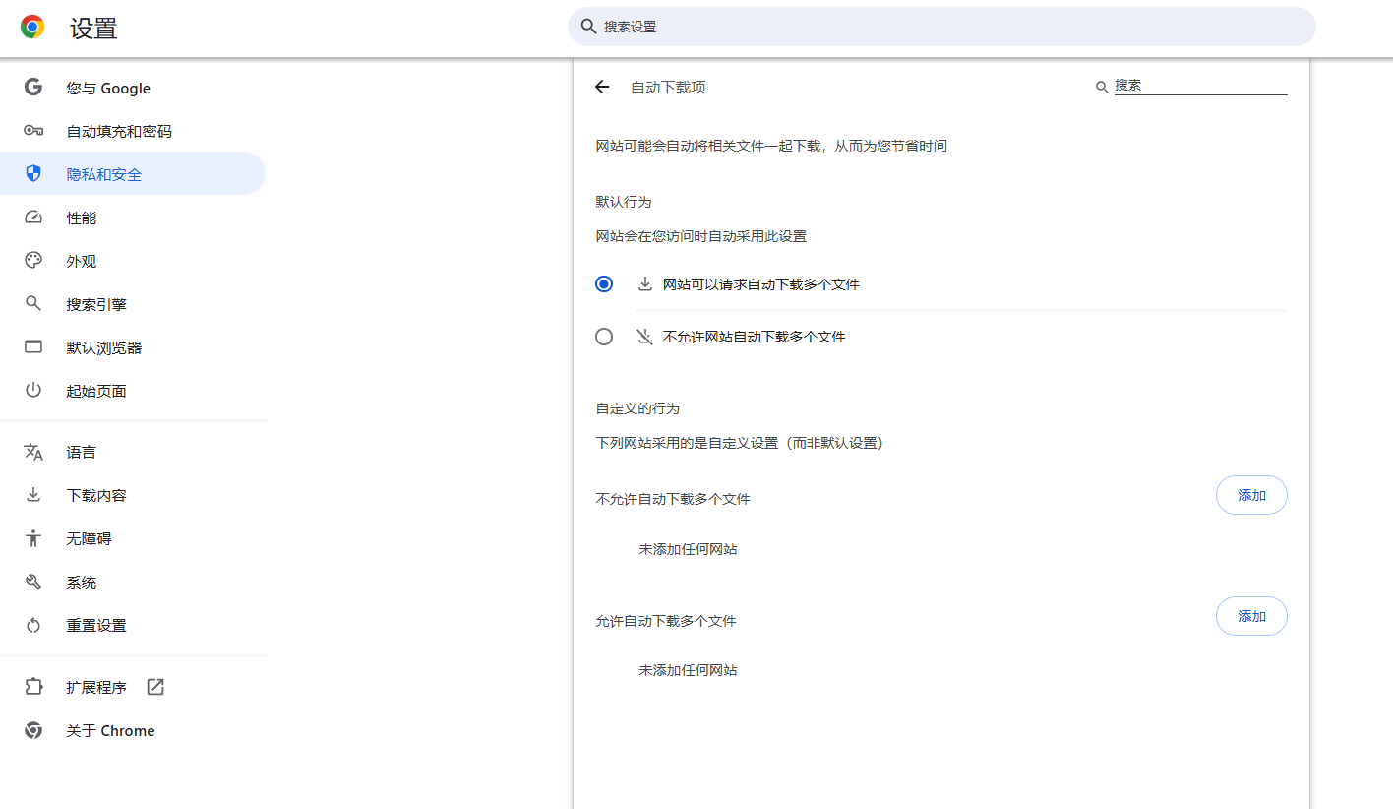This screenshot has height=809, width=1393.
Task: Click the 默认行为 heading
Action: (624, 202)
